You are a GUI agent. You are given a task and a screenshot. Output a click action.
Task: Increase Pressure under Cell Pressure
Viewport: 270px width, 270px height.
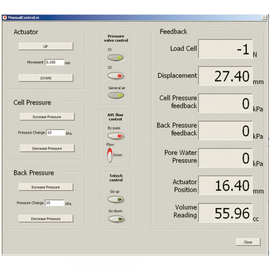[47, 117]
